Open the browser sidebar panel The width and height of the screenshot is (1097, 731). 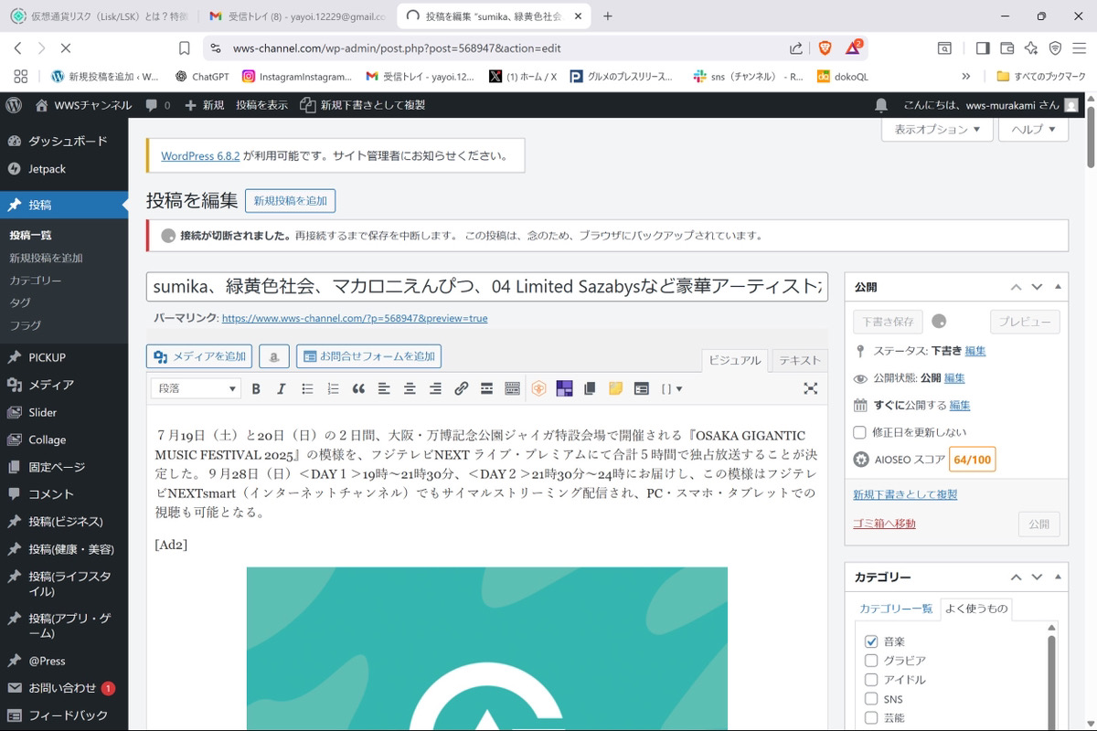point(983,48)
